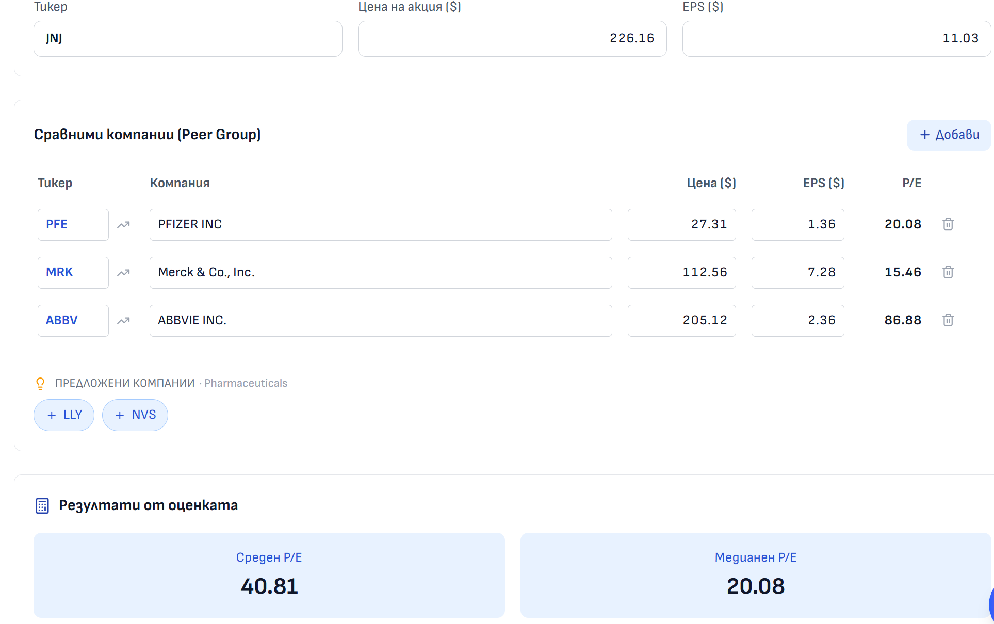
Task: Edit AbbVie EPS field 2.36
Action: 798,321
